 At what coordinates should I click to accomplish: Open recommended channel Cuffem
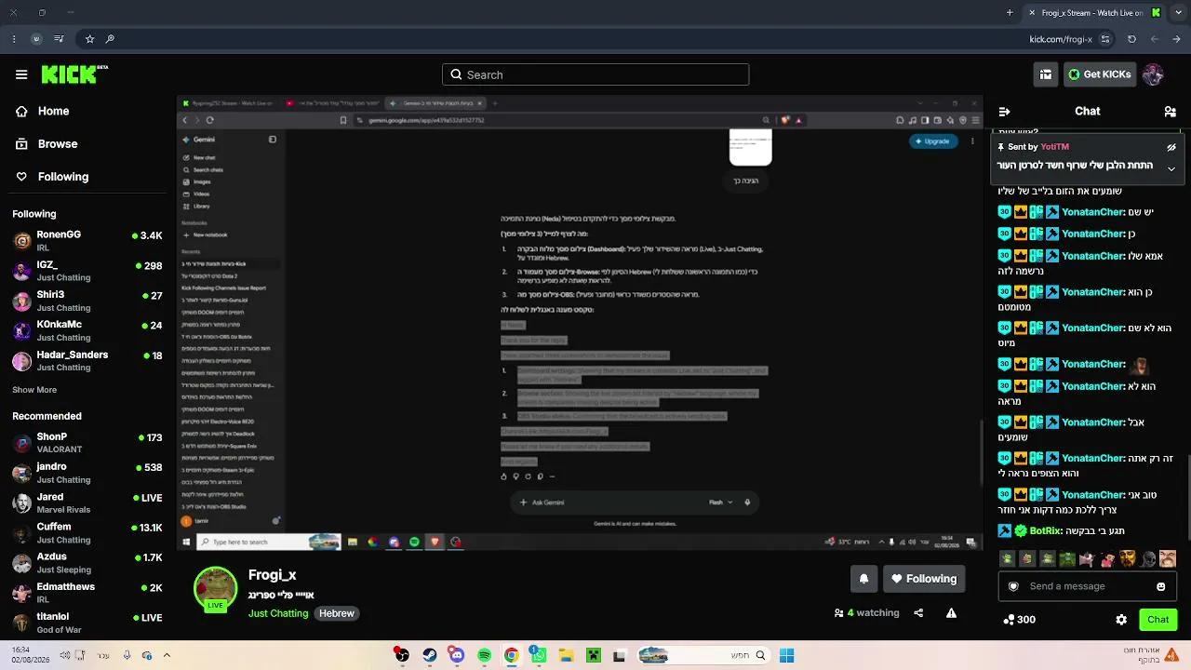[x=88, y=532]
